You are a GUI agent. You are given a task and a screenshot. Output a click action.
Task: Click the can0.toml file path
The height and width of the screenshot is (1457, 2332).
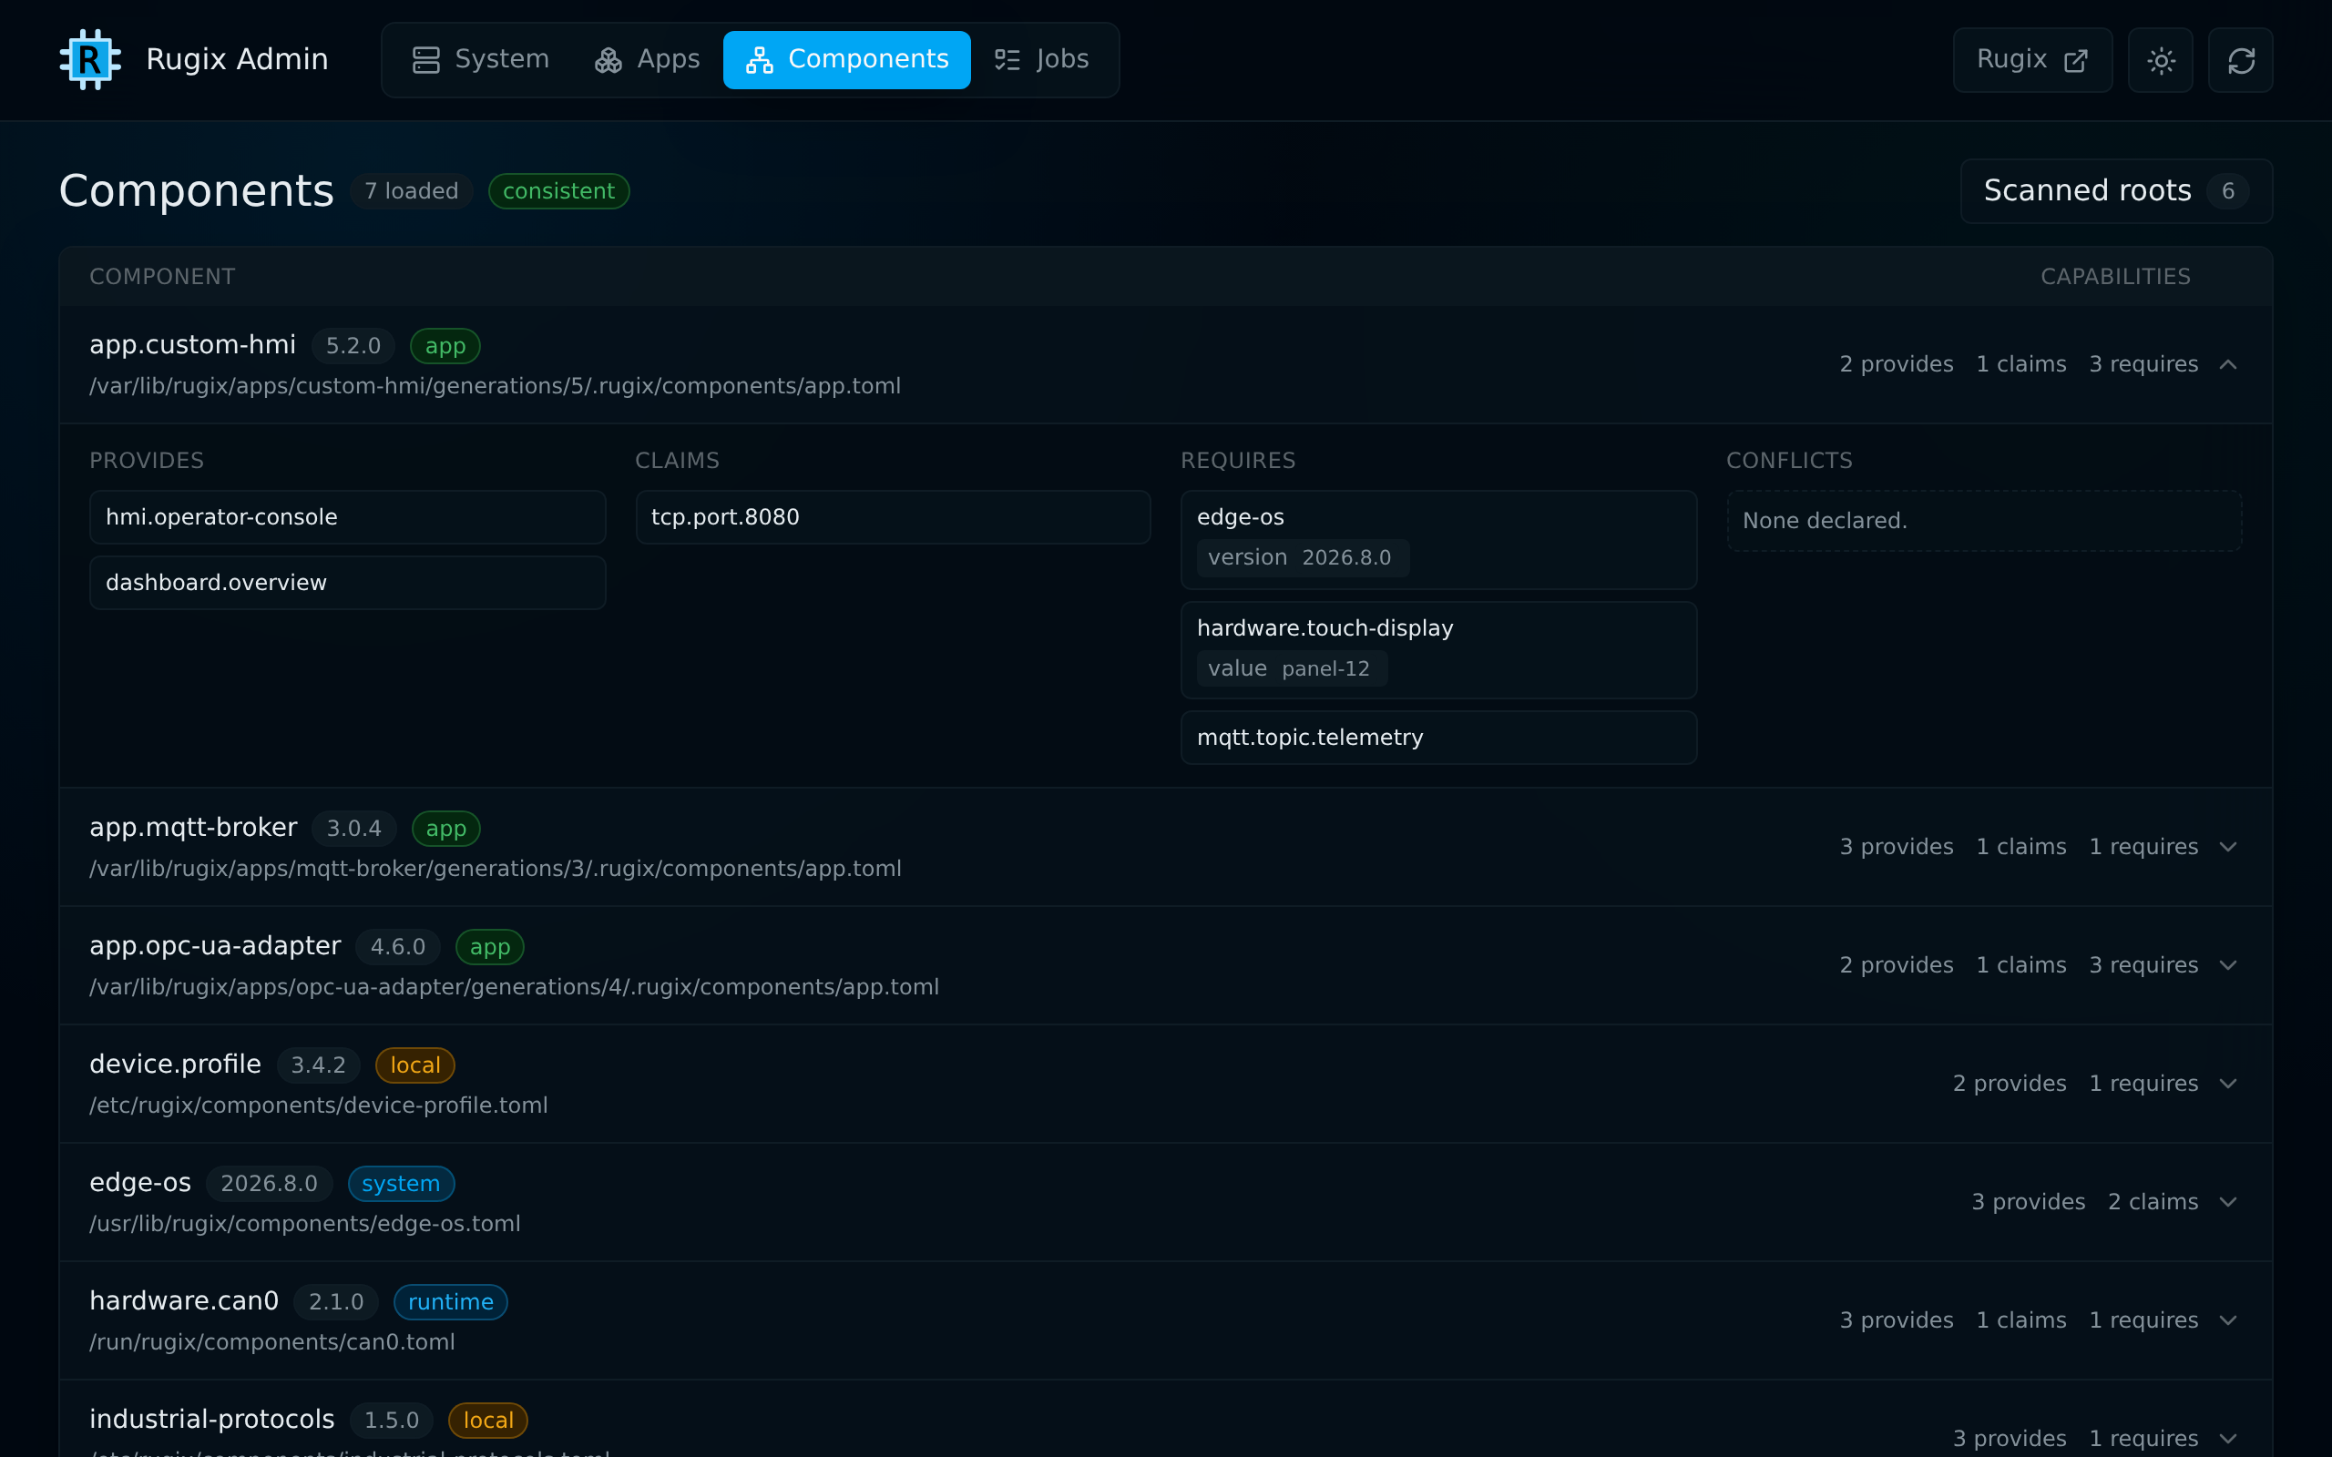coord(272,1343)
